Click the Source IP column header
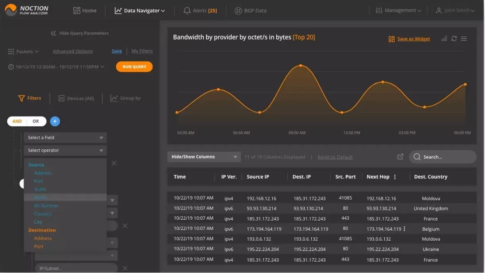Viewport: 485px width, 273px height. pos(258,177)
